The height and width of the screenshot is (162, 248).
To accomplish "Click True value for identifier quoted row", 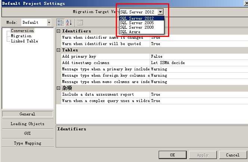I will 155,44.
